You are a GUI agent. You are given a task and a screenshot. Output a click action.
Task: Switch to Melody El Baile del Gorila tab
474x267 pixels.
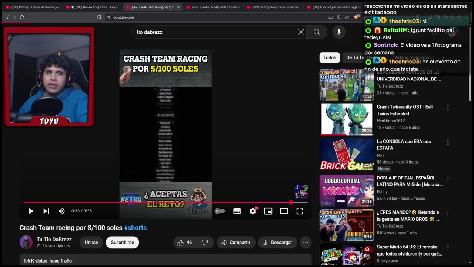click(33, 7)
